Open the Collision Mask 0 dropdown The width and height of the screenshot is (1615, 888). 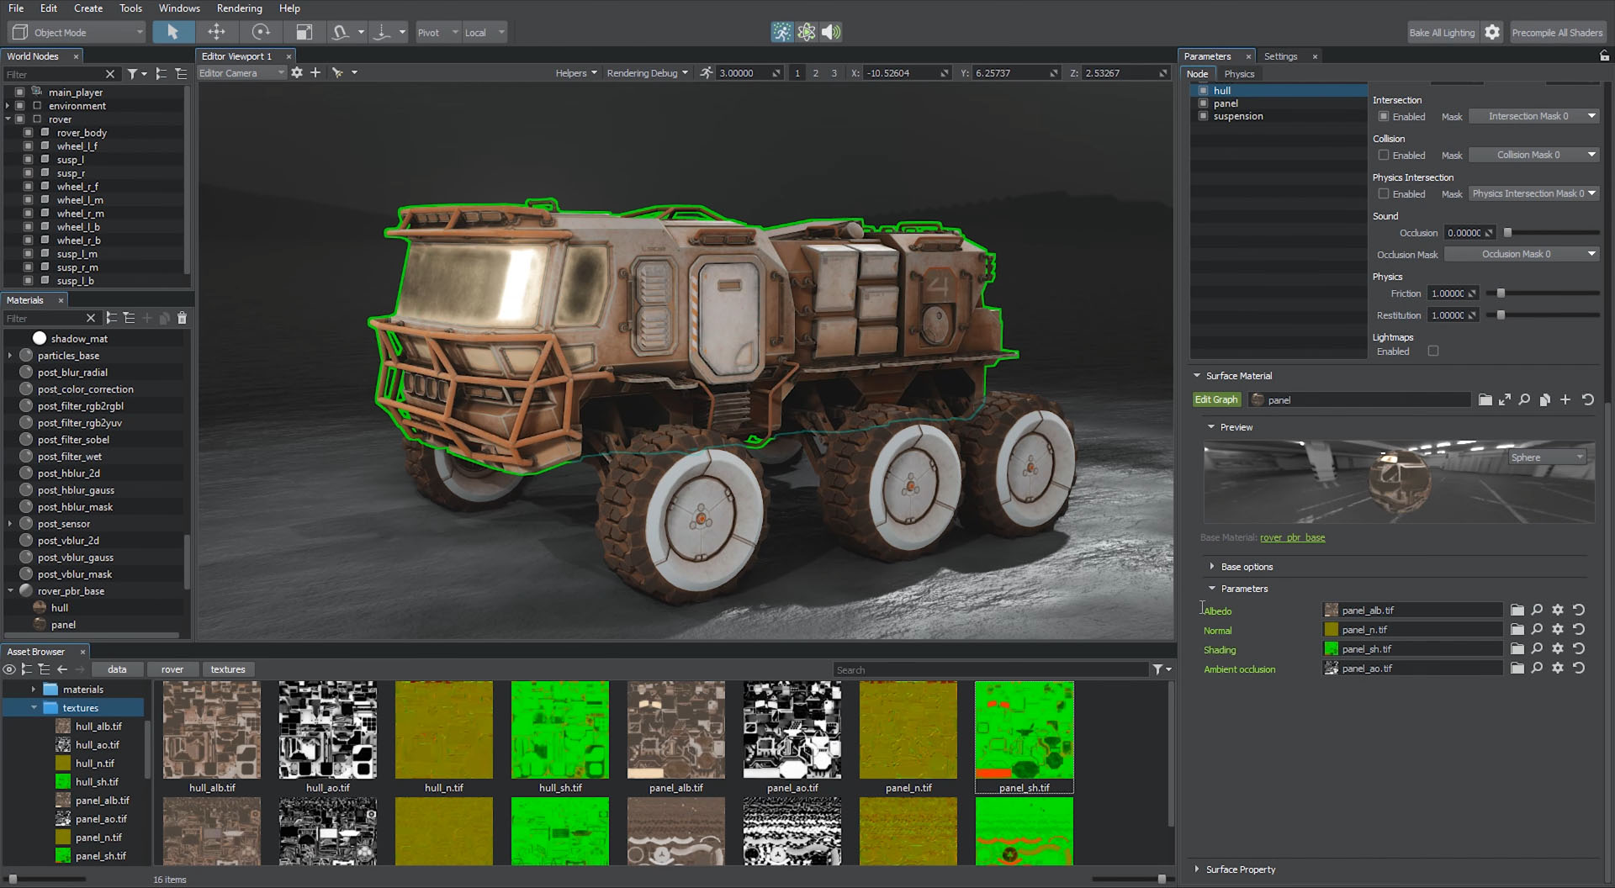point(1534,156)
